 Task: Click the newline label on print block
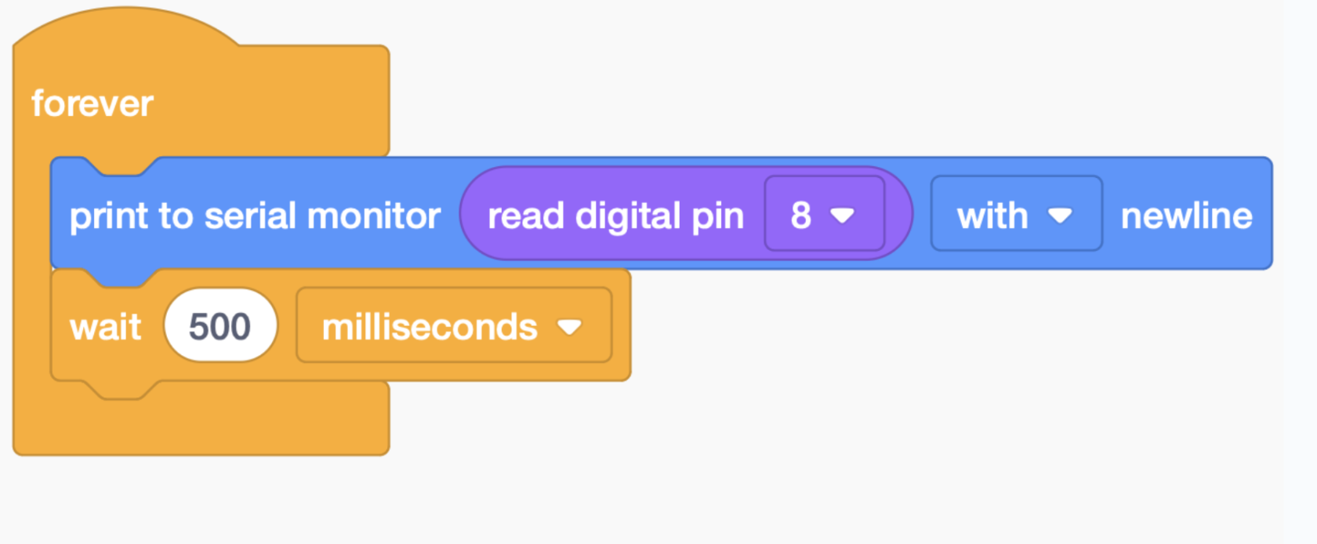[1187, 216]
